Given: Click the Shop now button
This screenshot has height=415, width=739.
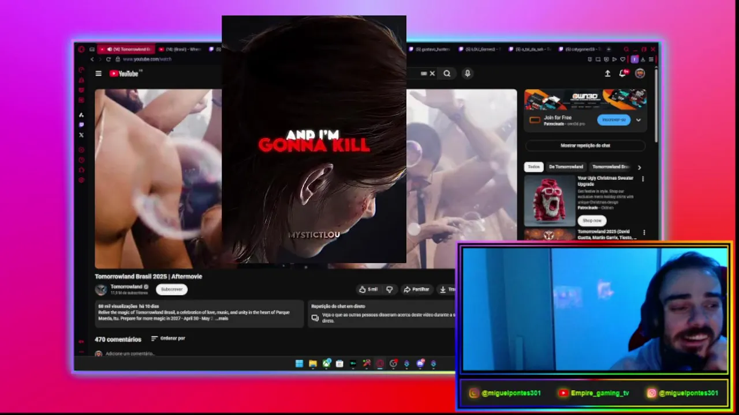Looking at the screenshot, I should [592, 220].
